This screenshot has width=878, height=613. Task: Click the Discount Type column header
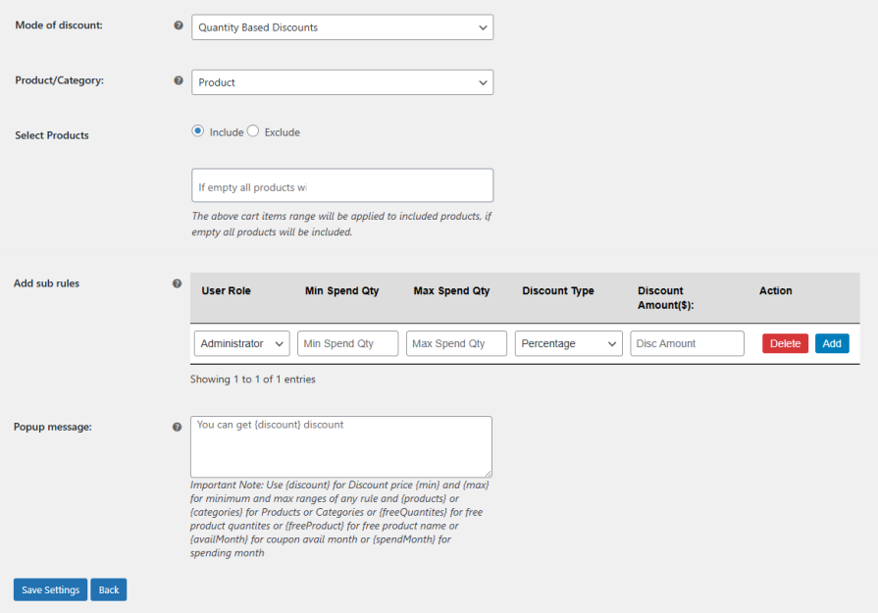(x=558, y=290)
